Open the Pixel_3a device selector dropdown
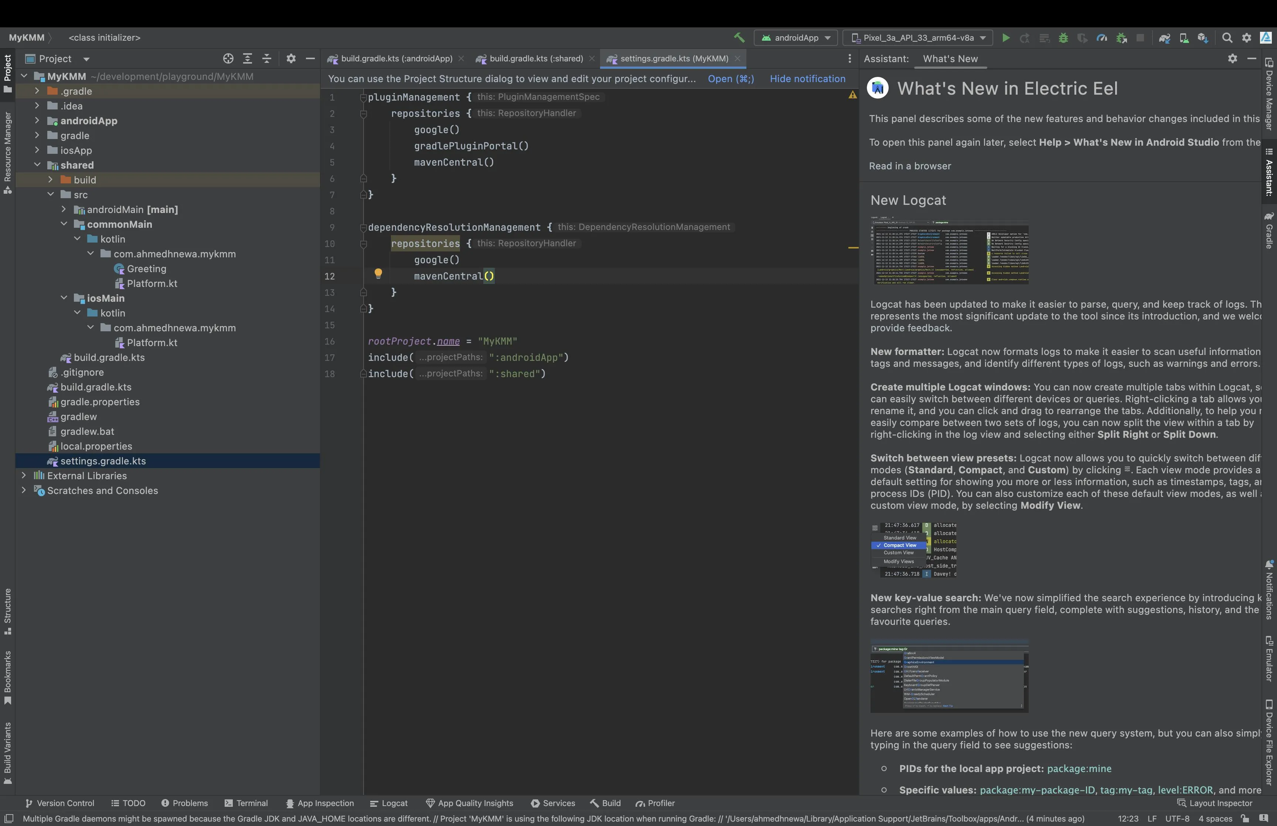 tap(918, 38)
